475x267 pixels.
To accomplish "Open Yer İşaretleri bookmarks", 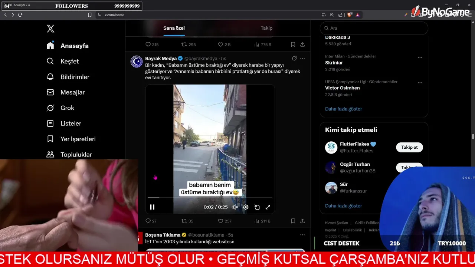I will click(x=71, y=139).
